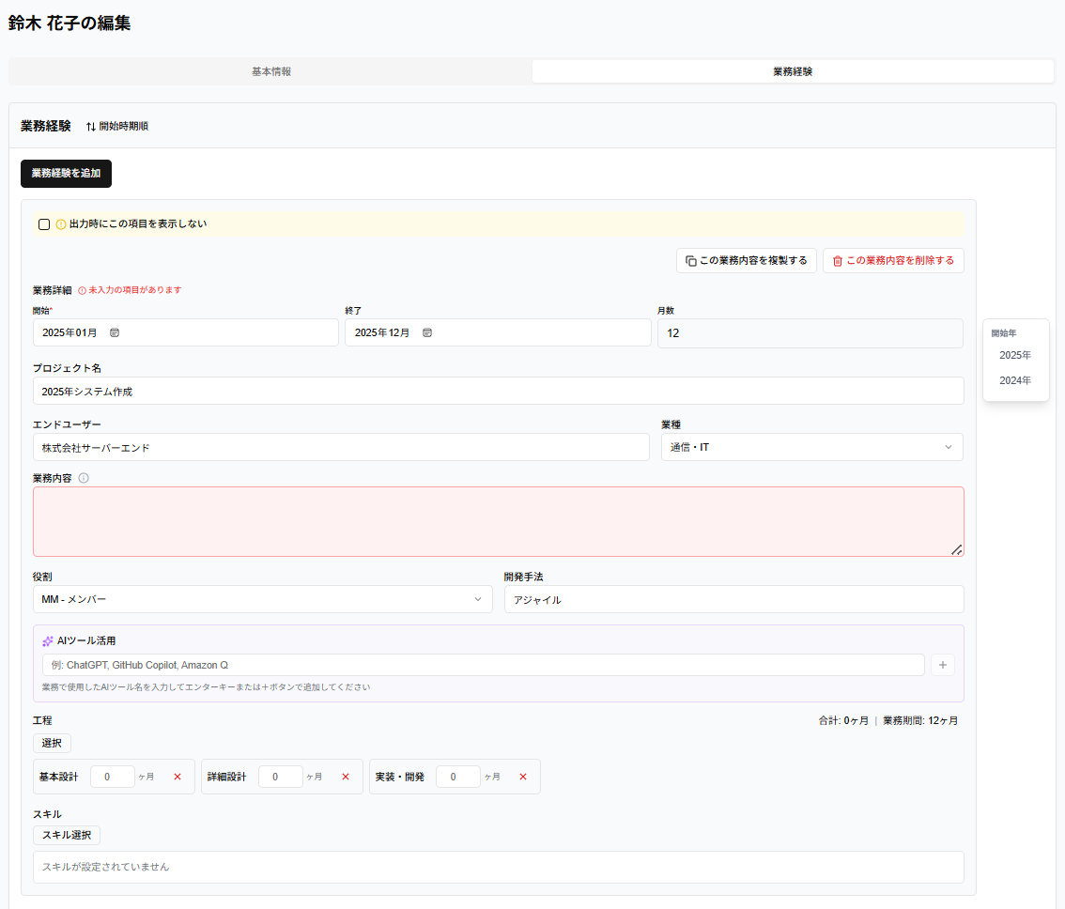Image resolution: width=1065 pixels, height=909 pixels.
Task: Click the info icon next to 業務内容
Action: pos(84,478)
